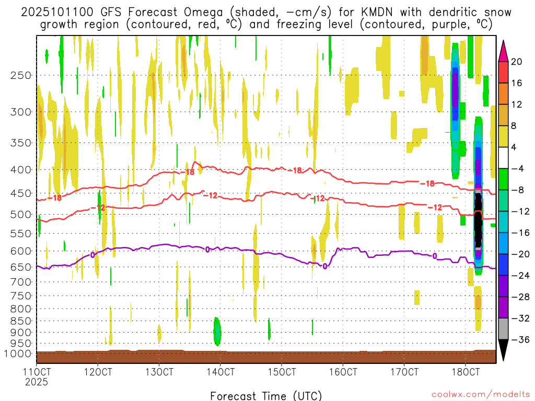Click the 950 pressure level label
535x401 pixels.
[21, 344]
